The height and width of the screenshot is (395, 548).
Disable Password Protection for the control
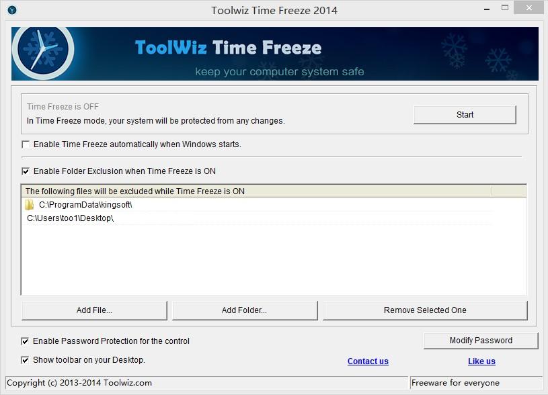pos(26,341)
